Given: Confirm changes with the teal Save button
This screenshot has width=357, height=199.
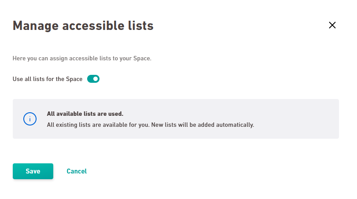Looking at the screenshot, I should [x=33, y=171].
